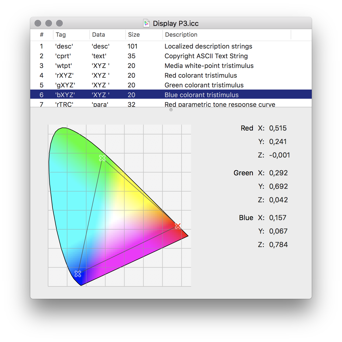Close the Display P3.icc window
This screenshot has height=342, width=342.
(x=38, y=23)
